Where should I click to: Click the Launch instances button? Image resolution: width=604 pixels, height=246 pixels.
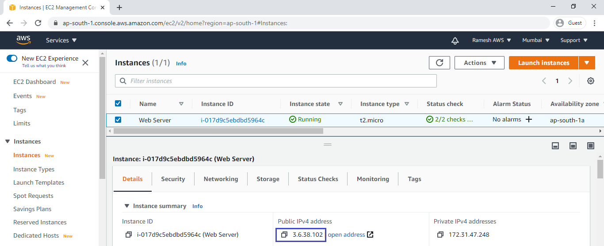[x=543, y=63]
